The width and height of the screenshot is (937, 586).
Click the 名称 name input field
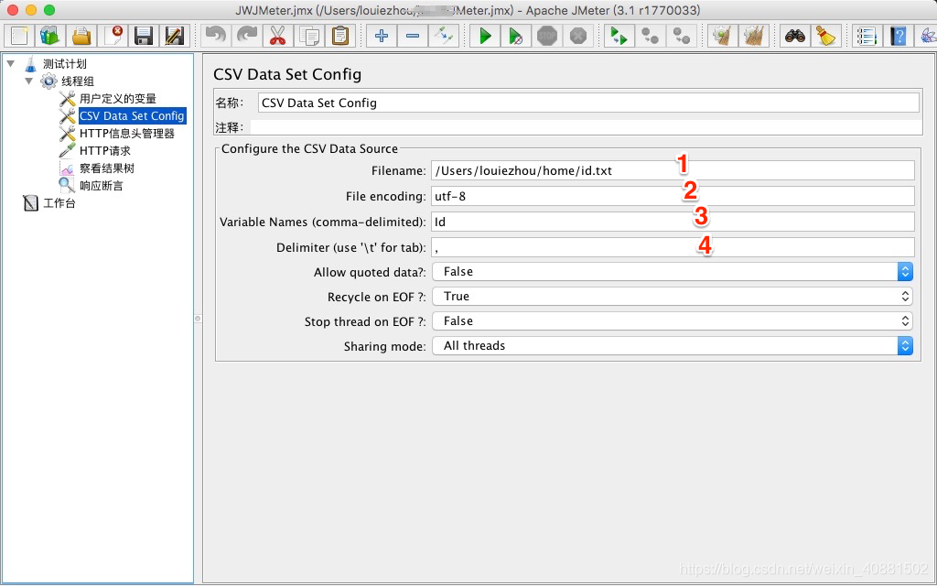coord(588,103)
